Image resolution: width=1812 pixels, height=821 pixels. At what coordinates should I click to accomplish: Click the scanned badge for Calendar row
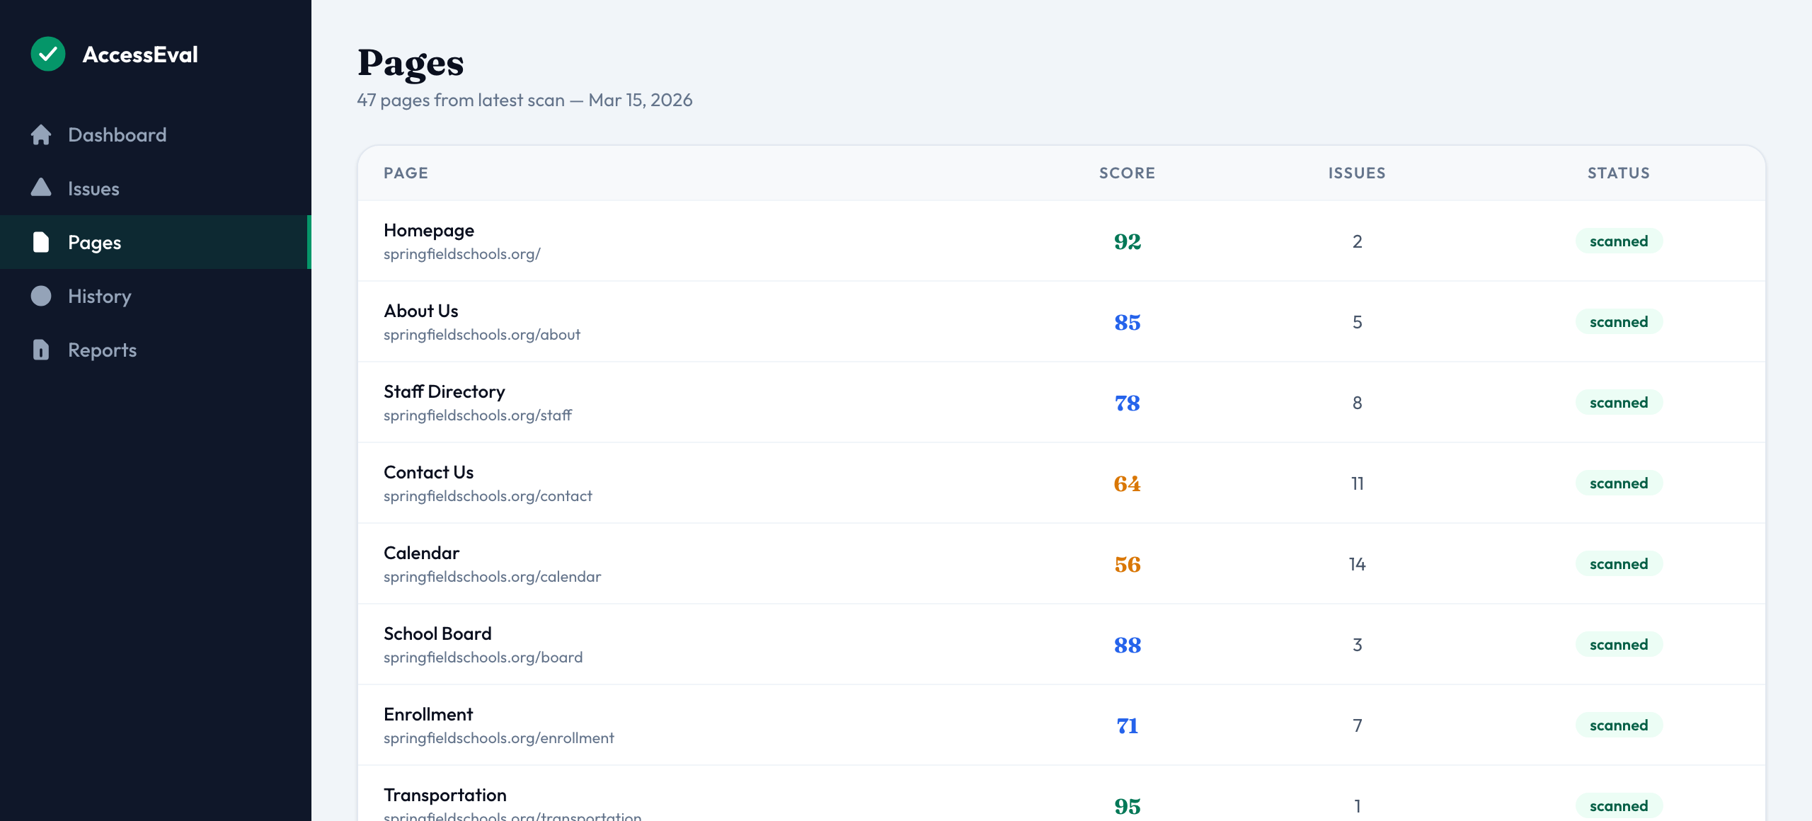coord(1619,563)
